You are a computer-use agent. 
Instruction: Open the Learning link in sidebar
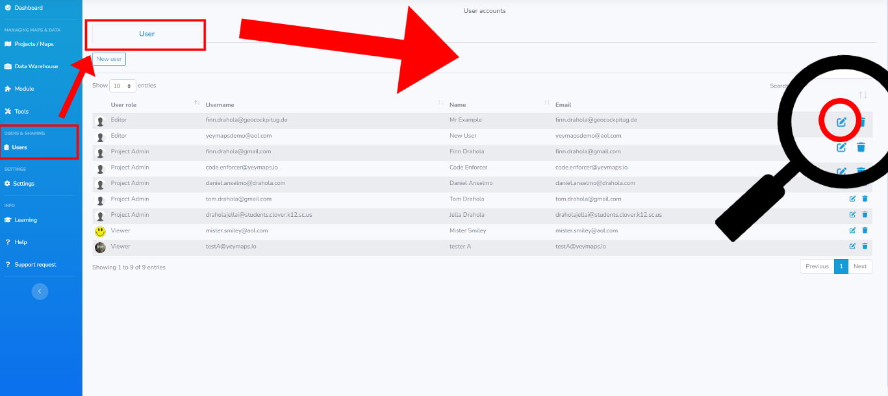click(26, 220)
